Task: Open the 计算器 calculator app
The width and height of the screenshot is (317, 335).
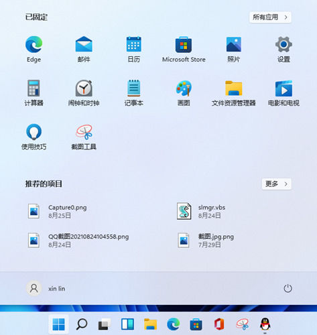Action: coord(34,93)
